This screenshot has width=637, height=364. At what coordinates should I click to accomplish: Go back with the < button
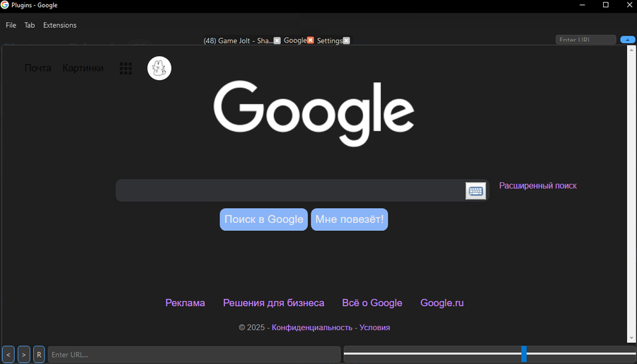tap(8, 355)
